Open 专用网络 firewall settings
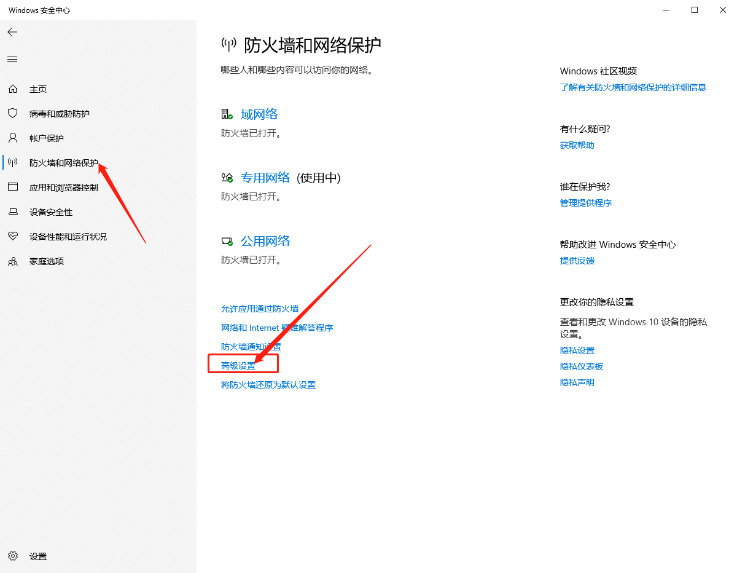Viewport: 737px width, 573px height. pyautogui.click(x=265, y=178)
